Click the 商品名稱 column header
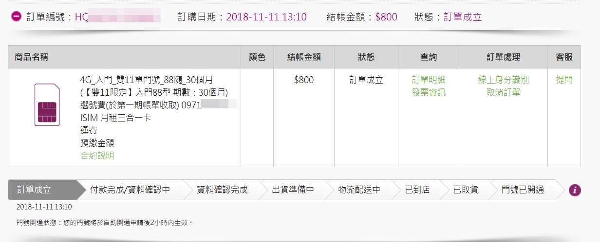Image resolution: width=600 pixels, height=242 pixels. click(x=32, y=57)
